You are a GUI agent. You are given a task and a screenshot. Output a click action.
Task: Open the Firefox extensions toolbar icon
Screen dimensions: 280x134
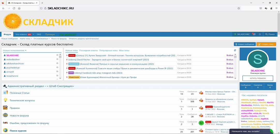pyautogui.click(x=266, y=8)
